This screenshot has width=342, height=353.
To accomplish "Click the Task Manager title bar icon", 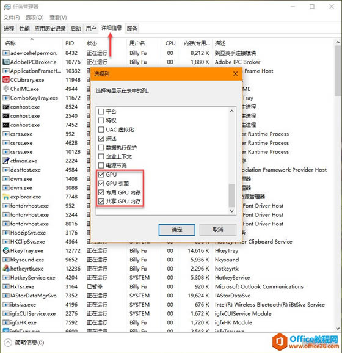I will [x=7, y=7].
